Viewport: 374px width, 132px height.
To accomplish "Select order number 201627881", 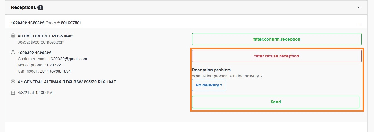I will point(71,23).
